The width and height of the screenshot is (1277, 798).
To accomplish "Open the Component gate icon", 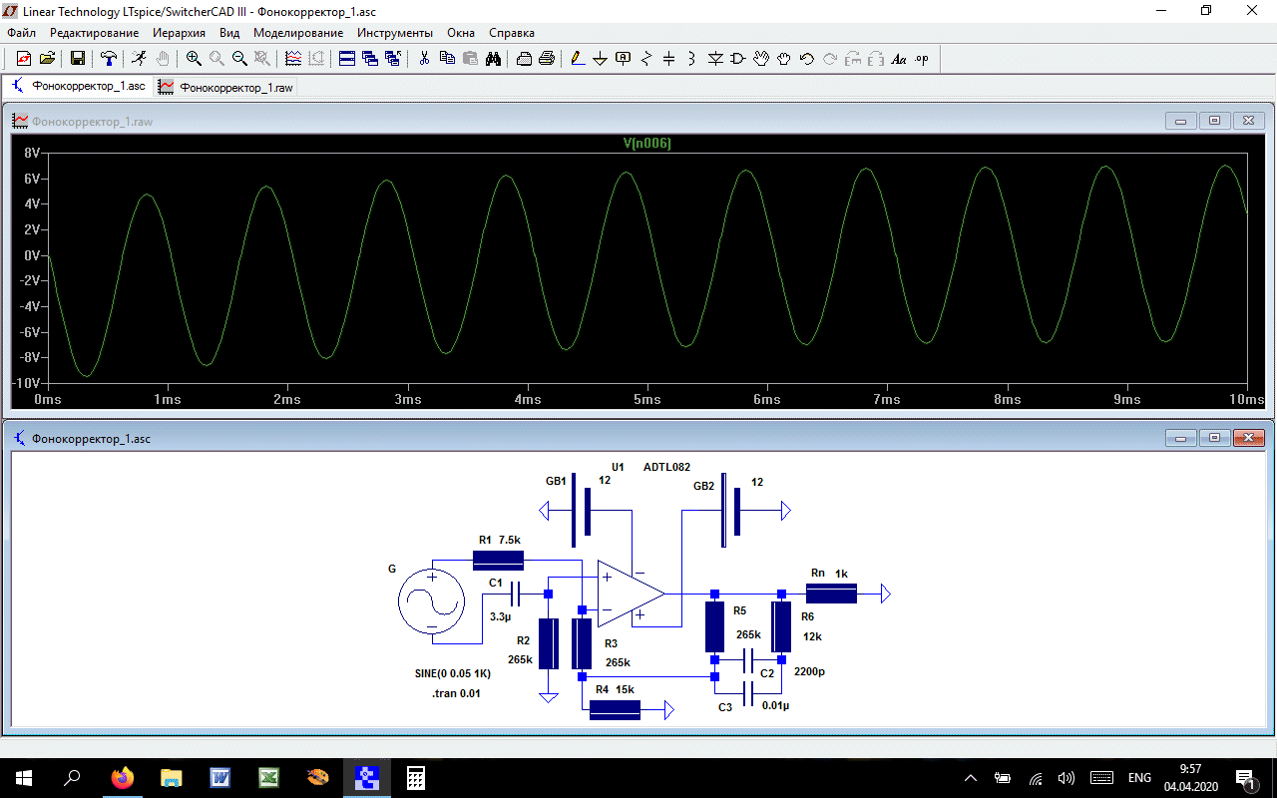I will (738, 59).
